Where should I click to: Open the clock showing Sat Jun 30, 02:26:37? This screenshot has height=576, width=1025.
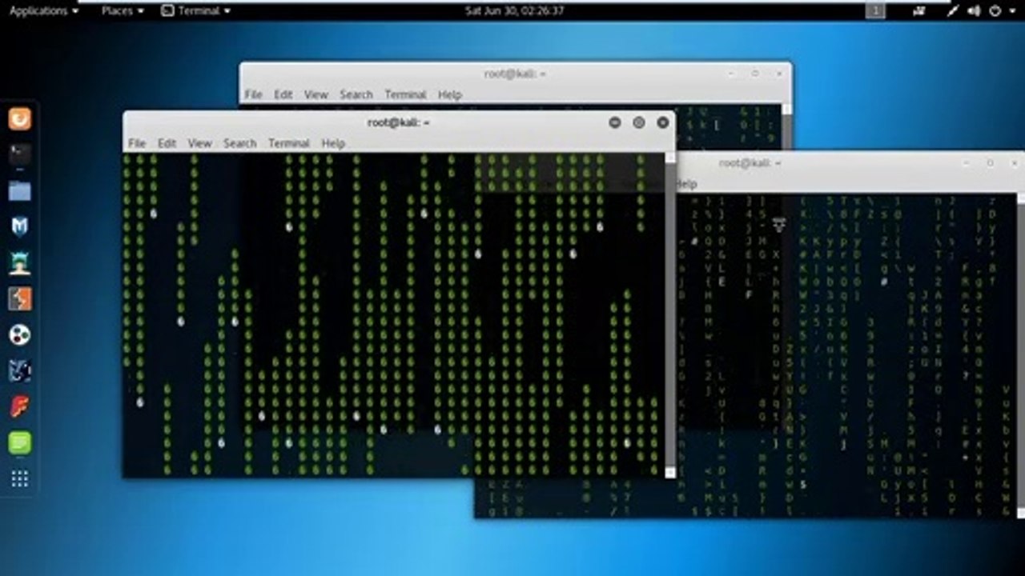(514, 11)
